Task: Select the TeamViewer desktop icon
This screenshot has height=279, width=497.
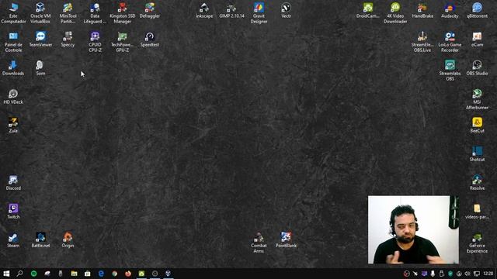Action: click(40, 40)
